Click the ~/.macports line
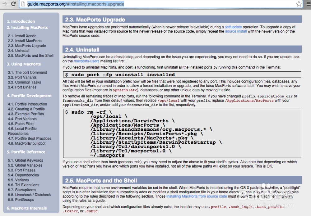Screen dimensions: 311x216 [x=107, y=155]
